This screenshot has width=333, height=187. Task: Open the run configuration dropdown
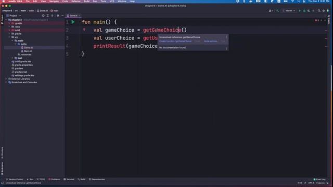click(x=289, y=10)
